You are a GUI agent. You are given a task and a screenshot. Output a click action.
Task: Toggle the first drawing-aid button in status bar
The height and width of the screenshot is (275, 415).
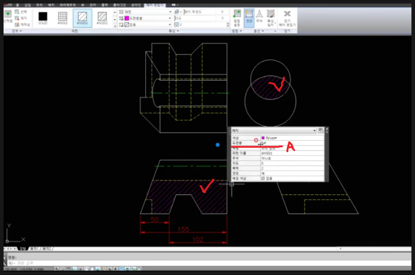click(57, 269)
